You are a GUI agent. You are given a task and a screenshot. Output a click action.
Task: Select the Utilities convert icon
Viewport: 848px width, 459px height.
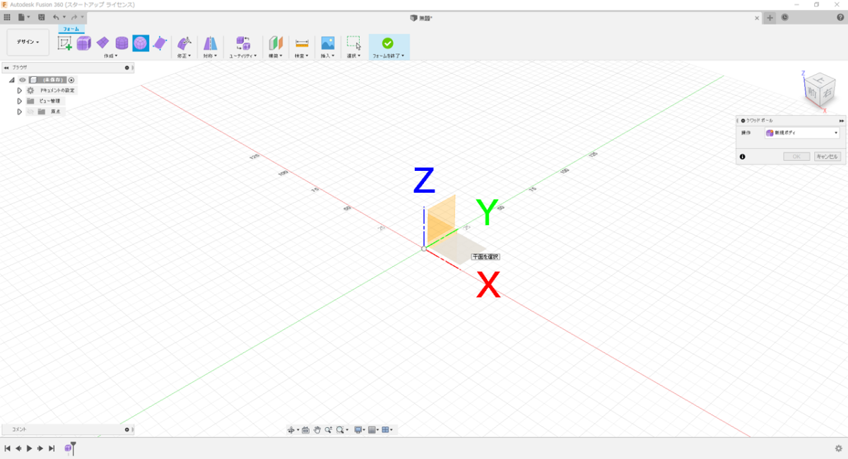(x=243, y=43)
